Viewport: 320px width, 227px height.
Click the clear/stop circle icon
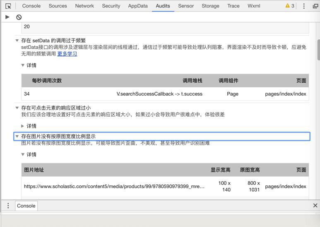tap(19, 17)
